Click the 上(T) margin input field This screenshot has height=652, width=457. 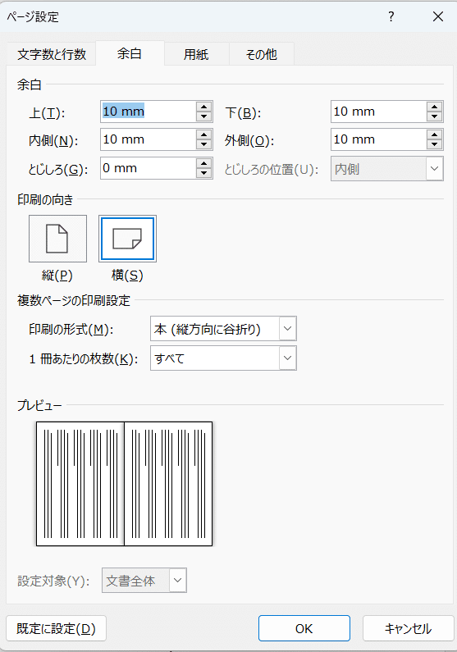(148, 112)
